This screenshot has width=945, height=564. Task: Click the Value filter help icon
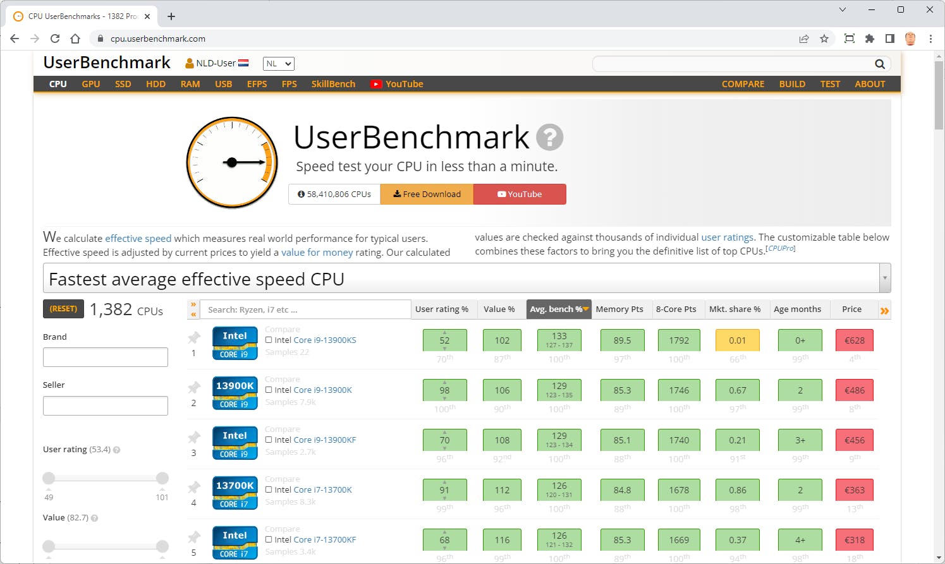pos(95,519)
